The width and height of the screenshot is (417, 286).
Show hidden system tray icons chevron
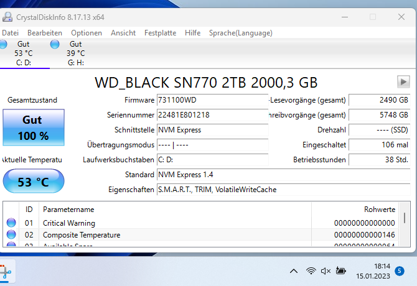294,271
